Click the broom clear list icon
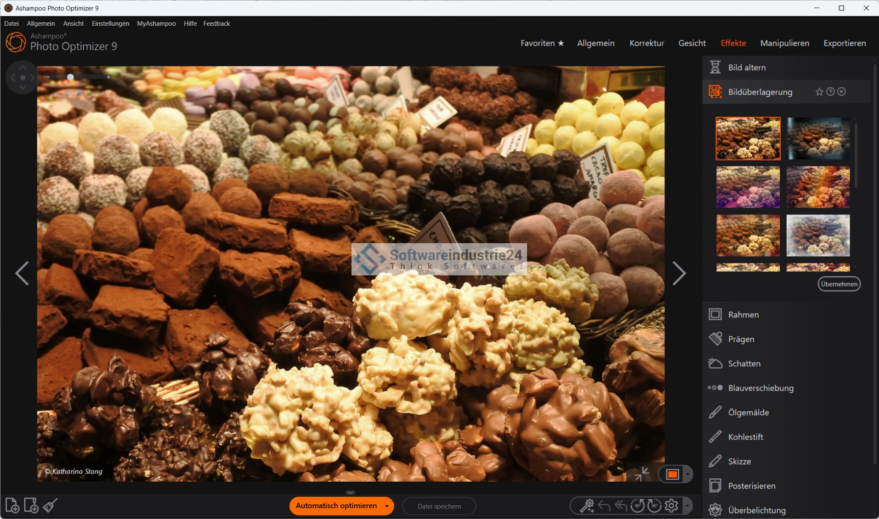 50,506
